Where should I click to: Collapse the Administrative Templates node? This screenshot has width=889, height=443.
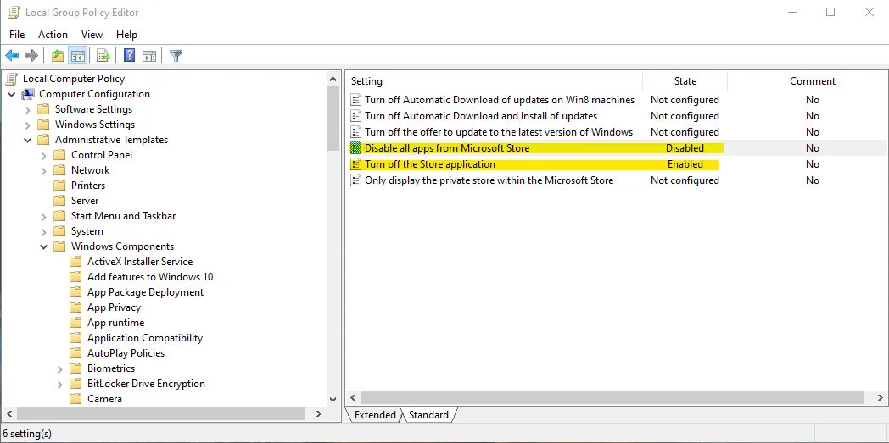[28, 140]
